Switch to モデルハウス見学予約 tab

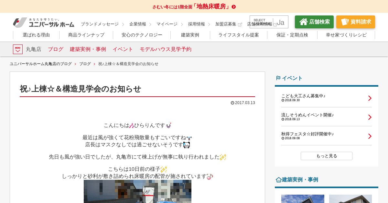point(166,49)
